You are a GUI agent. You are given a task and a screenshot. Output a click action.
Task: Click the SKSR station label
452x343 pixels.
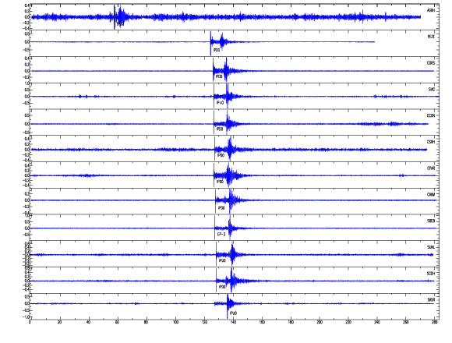(431, 300)
